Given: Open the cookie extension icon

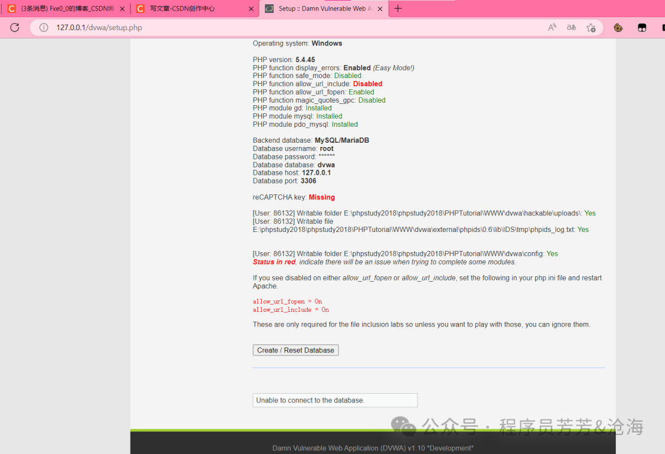Looking at the screenshot, I should coord(618,28).
